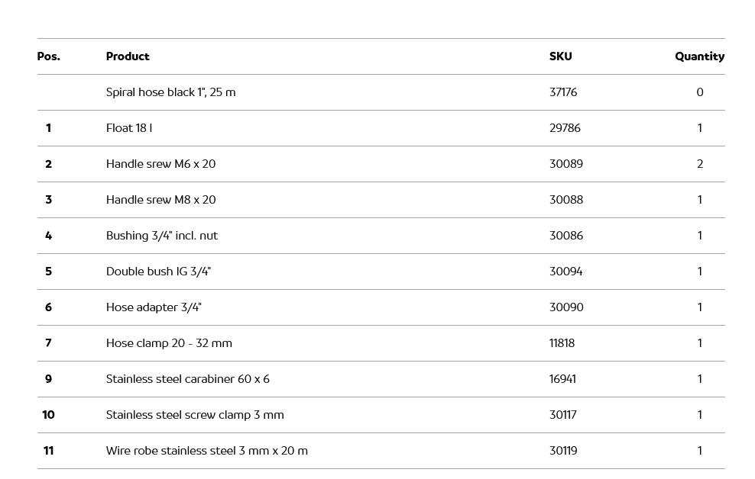Select SKU 11818 for the hose clamp
The image size is (755, 479).
point(562,343)
